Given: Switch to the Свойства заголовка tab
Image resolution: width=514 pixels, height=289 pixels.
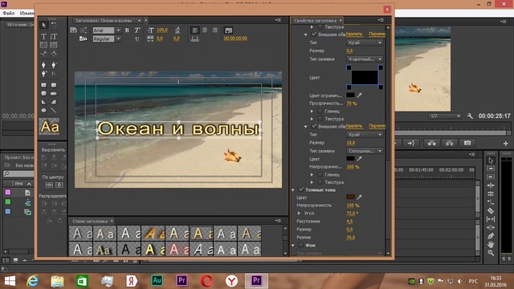Looking at the screenshot, I should 316,20.
